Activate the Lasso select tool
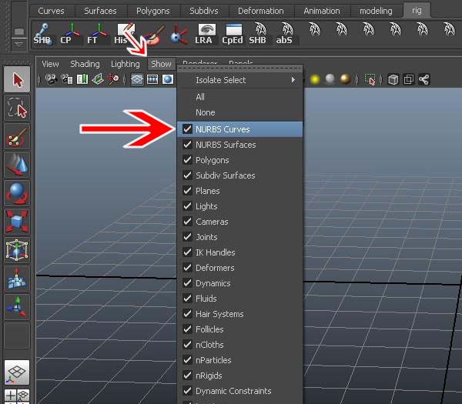Viewport: 462px width, 404px height. [17, 108]
